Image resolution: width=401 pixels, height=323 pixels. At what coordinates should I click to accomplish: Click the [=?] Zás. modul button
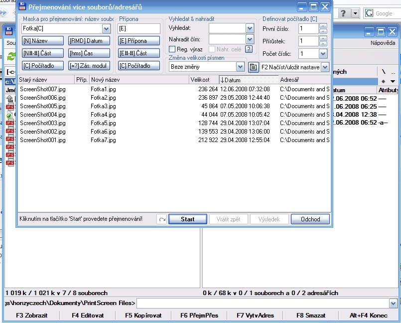point(89,66)
